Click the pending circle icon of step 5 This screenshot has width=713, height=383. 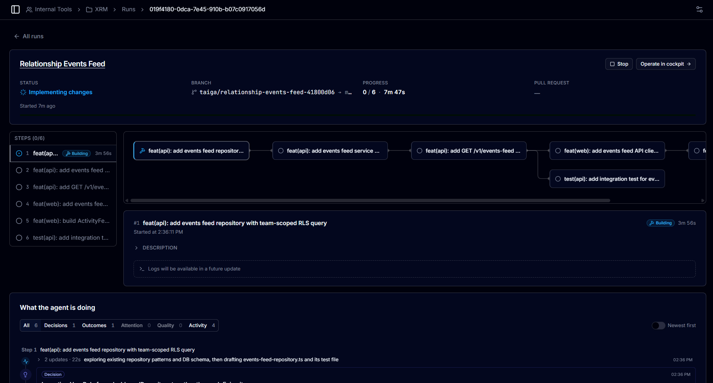tap(19, 221)
